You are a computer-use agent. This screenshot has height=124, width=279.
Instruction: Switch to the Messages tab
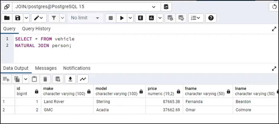46,68
